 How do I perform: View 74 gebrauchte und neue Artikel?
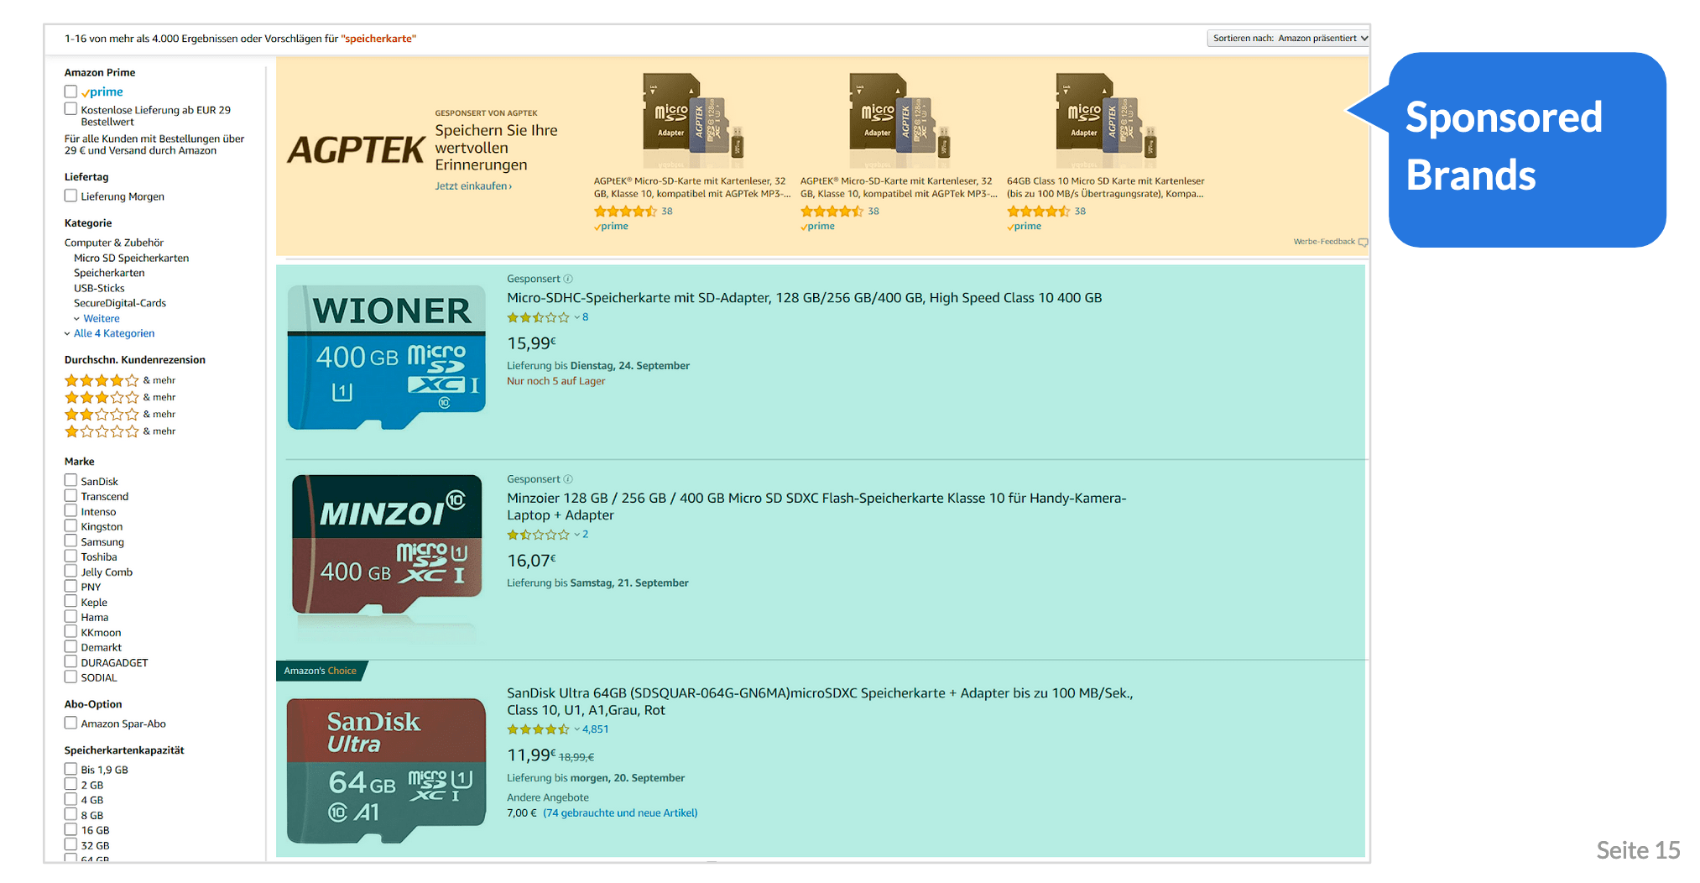(x=620, y=812)
